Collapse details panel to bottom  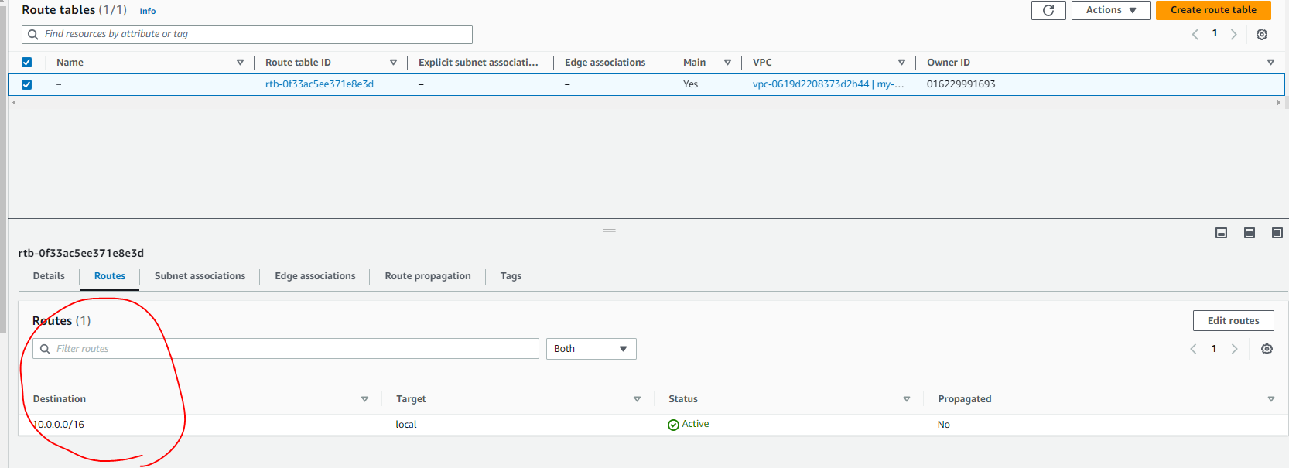[x=1221, y=233]
